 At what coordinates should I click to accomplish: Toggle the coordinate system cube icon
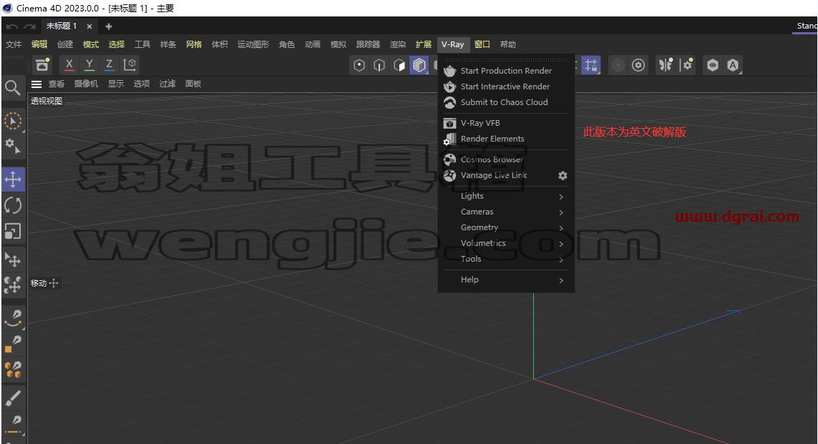[x=130, y=64]
